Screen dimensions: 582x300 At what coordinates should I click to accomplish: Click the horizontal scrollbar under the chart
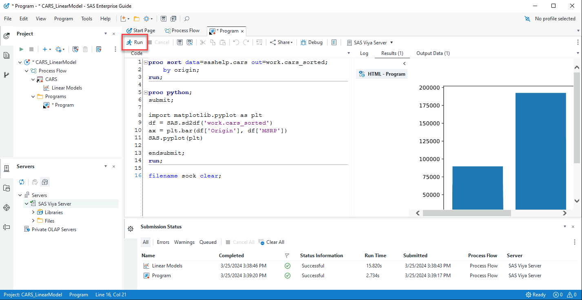click(x=467, y=213)
